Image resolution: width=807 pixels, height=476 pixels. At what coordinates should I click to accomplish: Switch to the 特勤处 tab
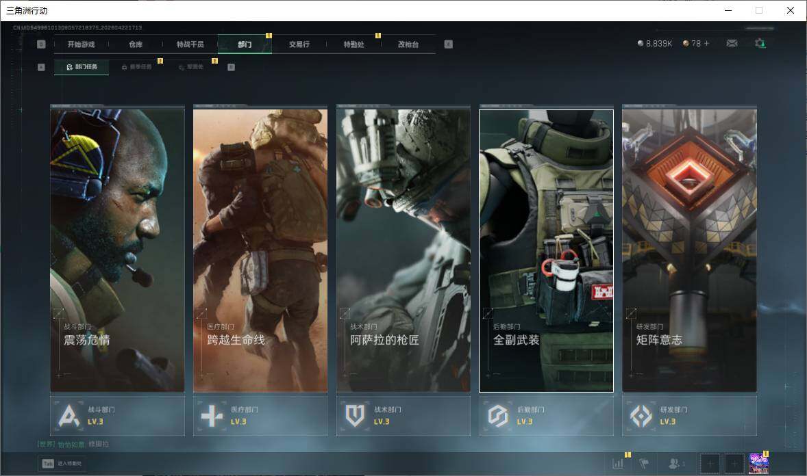353,44
